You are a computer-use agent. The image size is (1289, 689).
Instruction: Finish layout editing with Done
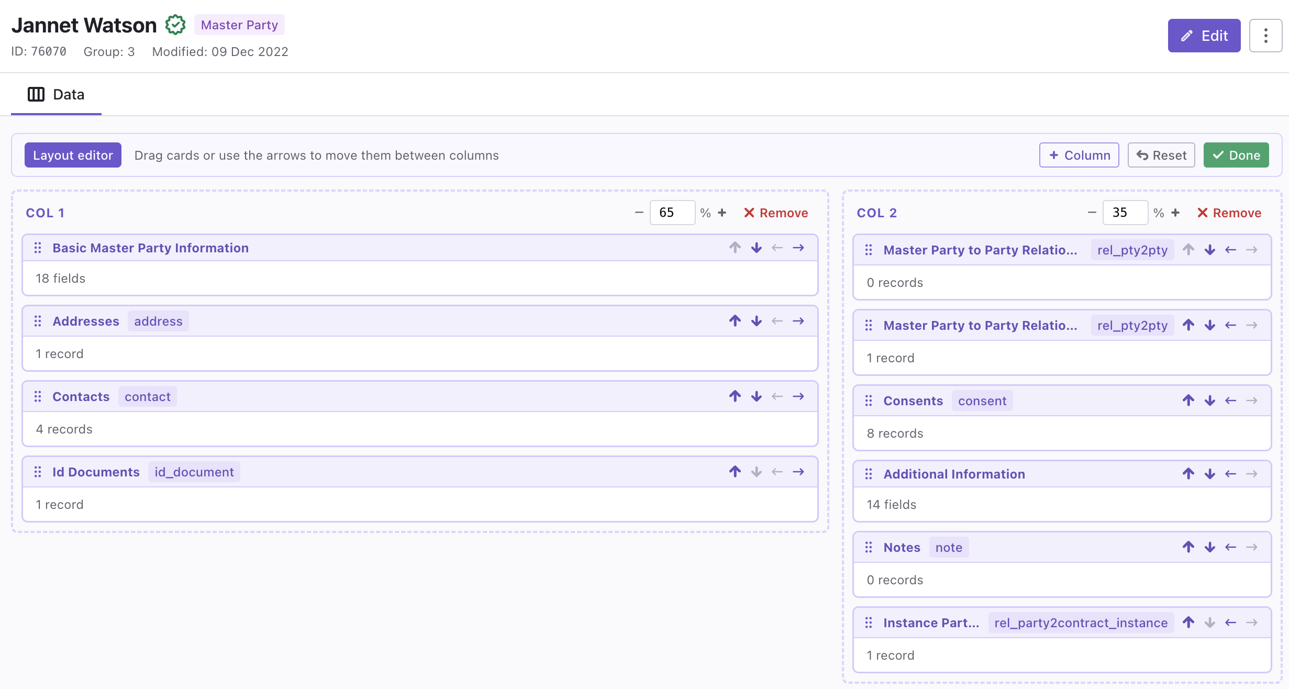point(1236,155)
